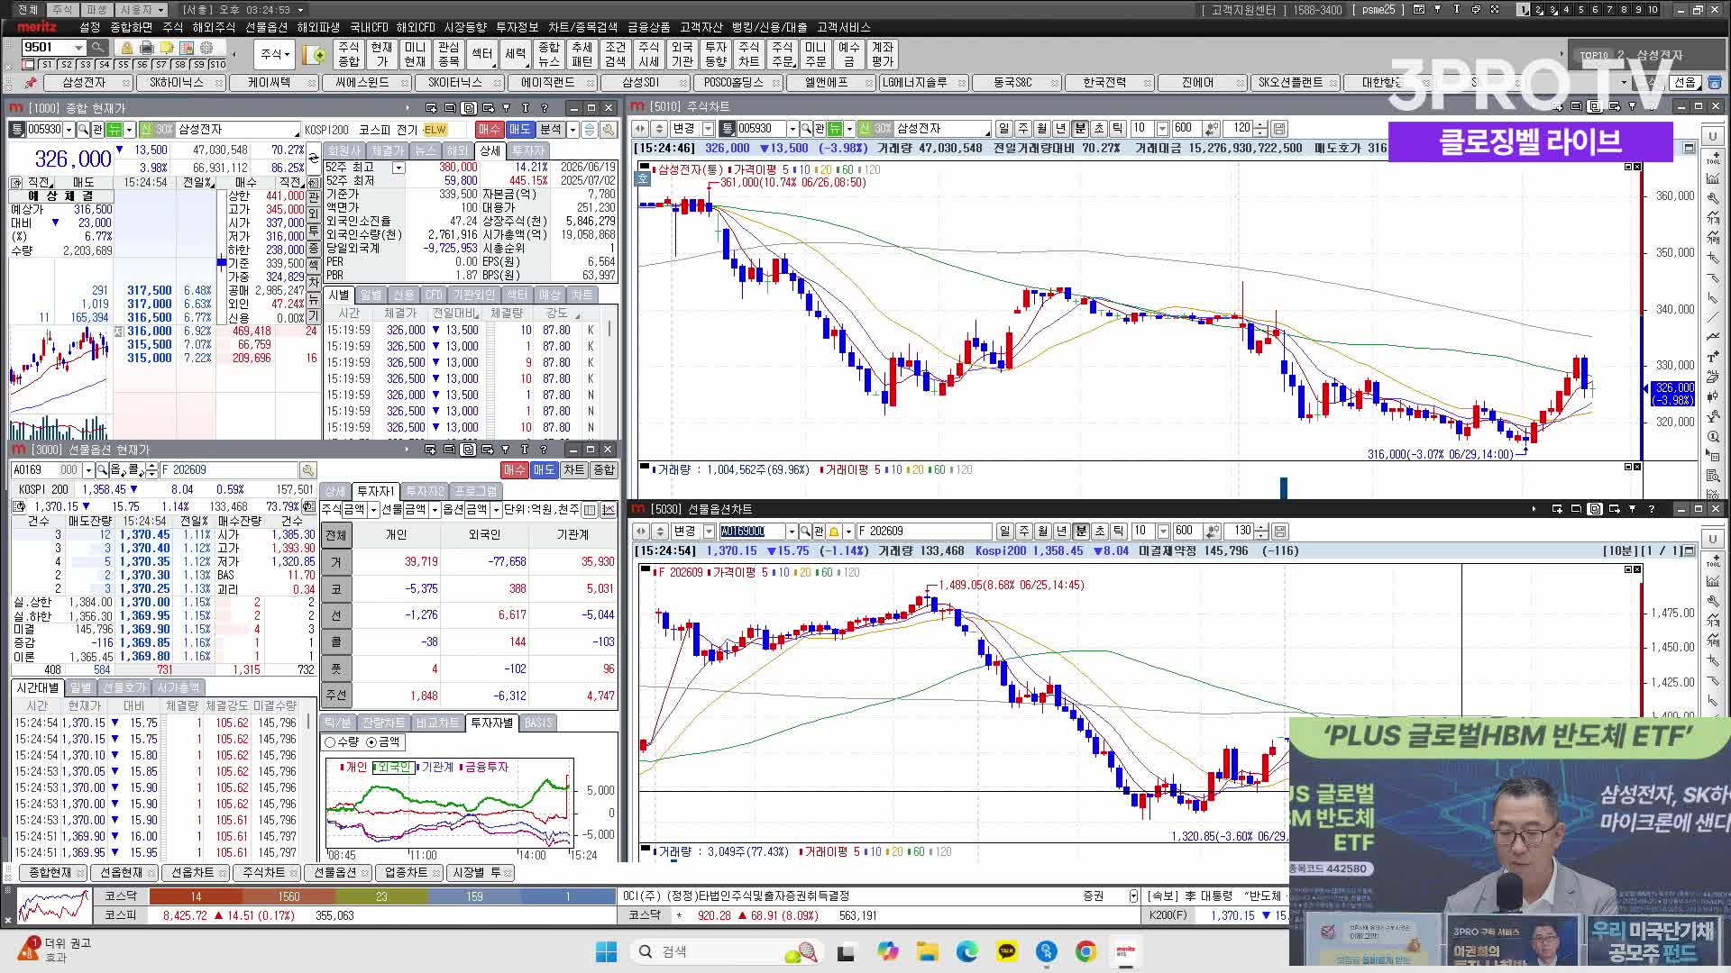This screenshot has width=1731, height=973.
Task: Expand 005930 code dropdown in window 1000
Action: tap(69, 130)
